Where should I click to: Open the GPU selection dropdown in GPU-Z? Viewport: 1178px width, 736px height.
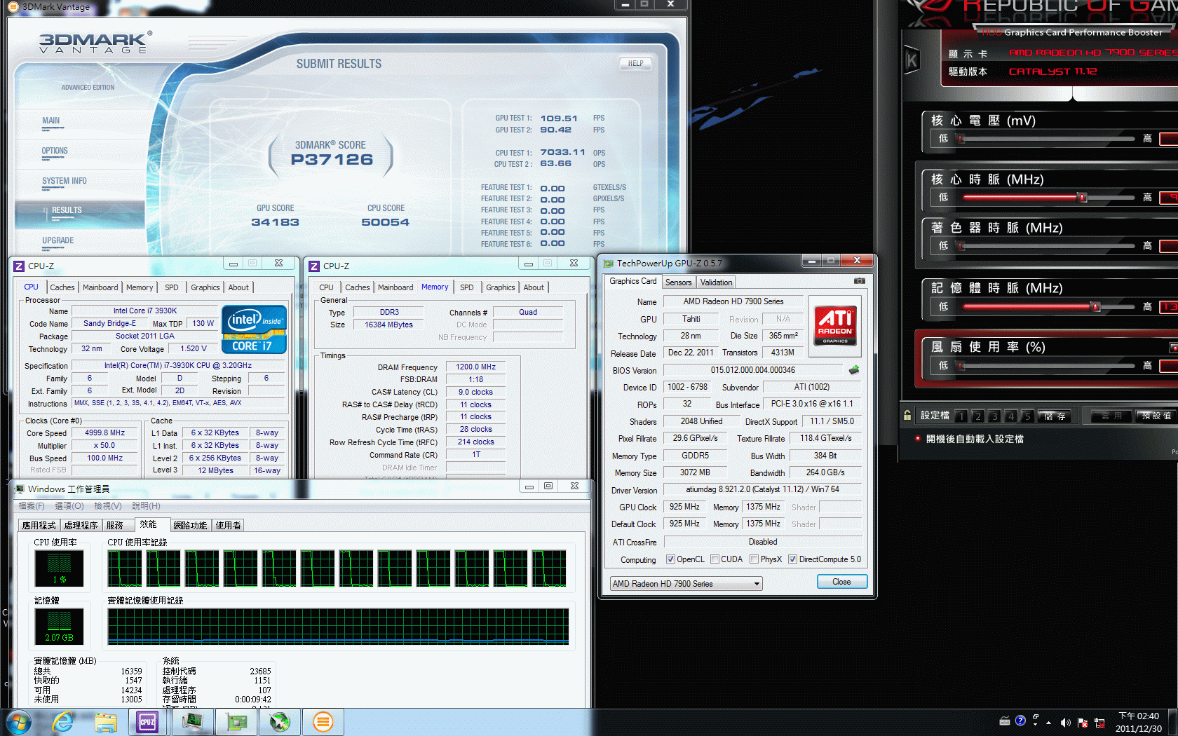click(x=686, y=583)
